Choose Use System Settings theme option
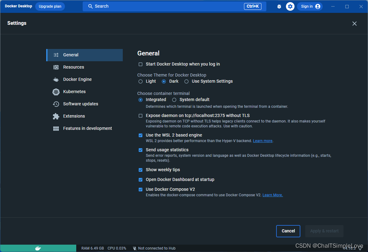 point(186,81)
